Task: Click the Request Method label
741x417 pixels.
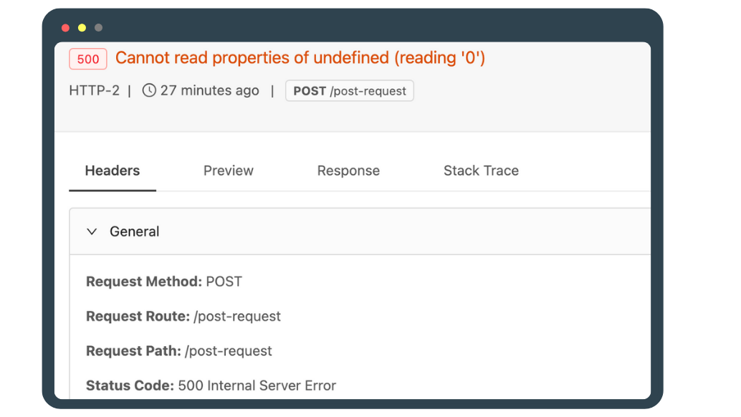Action: point(144,282)
